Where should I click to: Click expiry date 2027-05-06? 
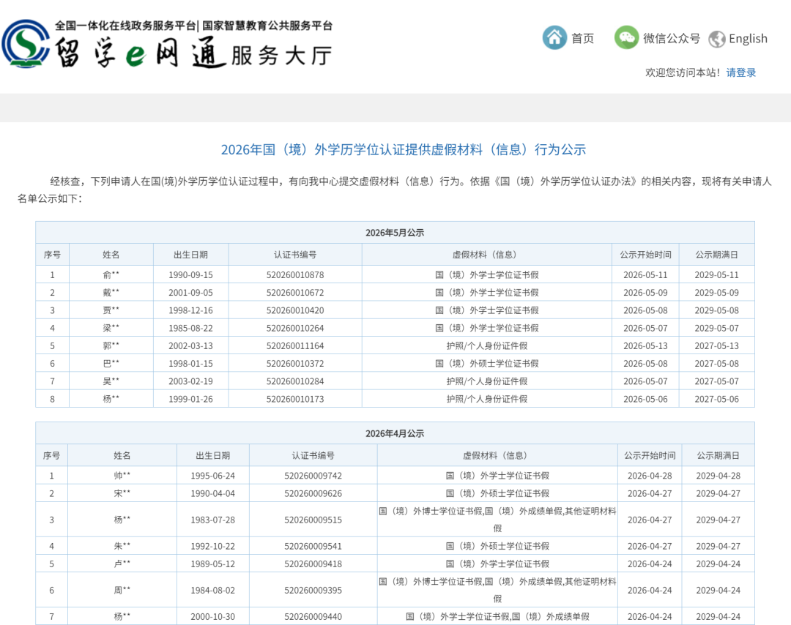pyautogui.click(x=716, y=399)
